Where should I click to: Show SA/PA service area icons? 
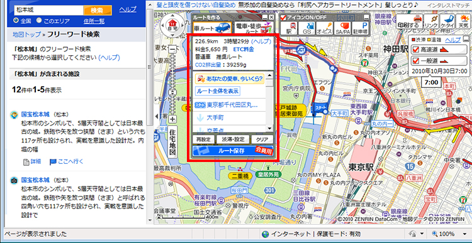click(x=342, y=29)
